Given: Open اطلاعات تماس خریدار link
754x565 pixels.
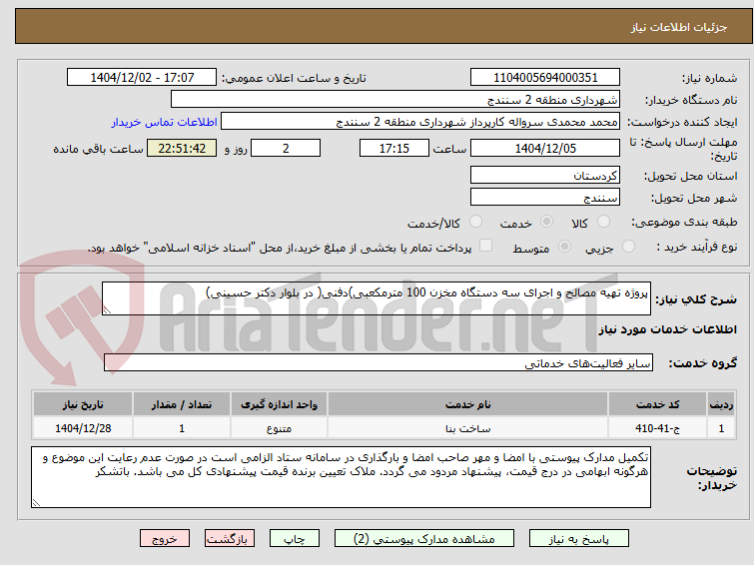Looking at the screenshot, I should click(165, 122).
